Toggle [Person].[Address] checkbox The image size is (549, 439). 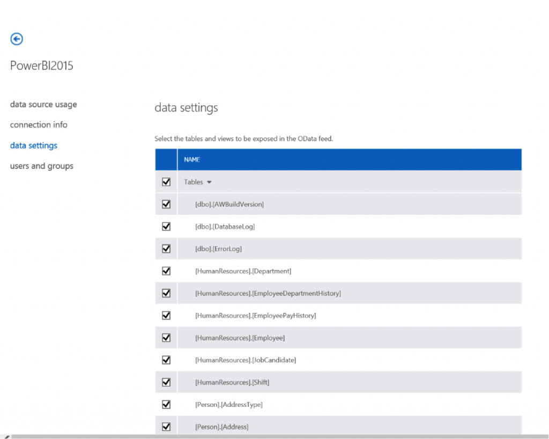[166, 427]
